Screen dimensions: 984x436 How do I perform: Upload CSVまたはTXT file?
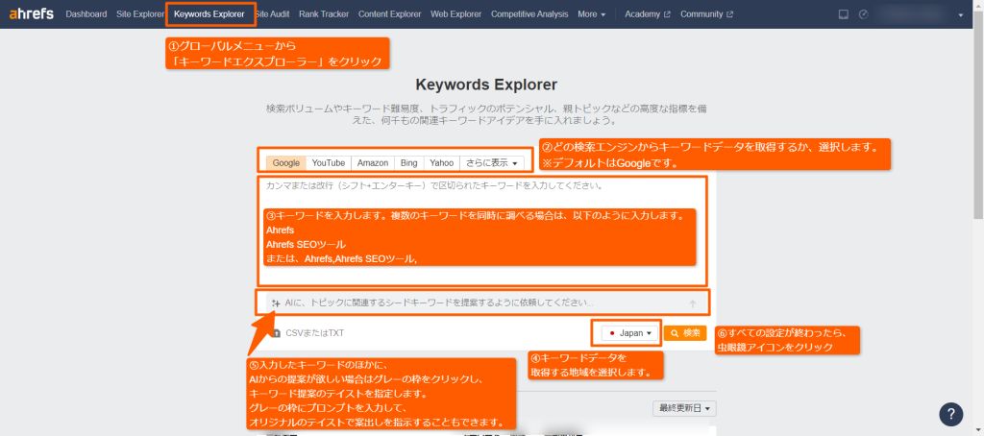pyautogui.click(x=308, y=333)
